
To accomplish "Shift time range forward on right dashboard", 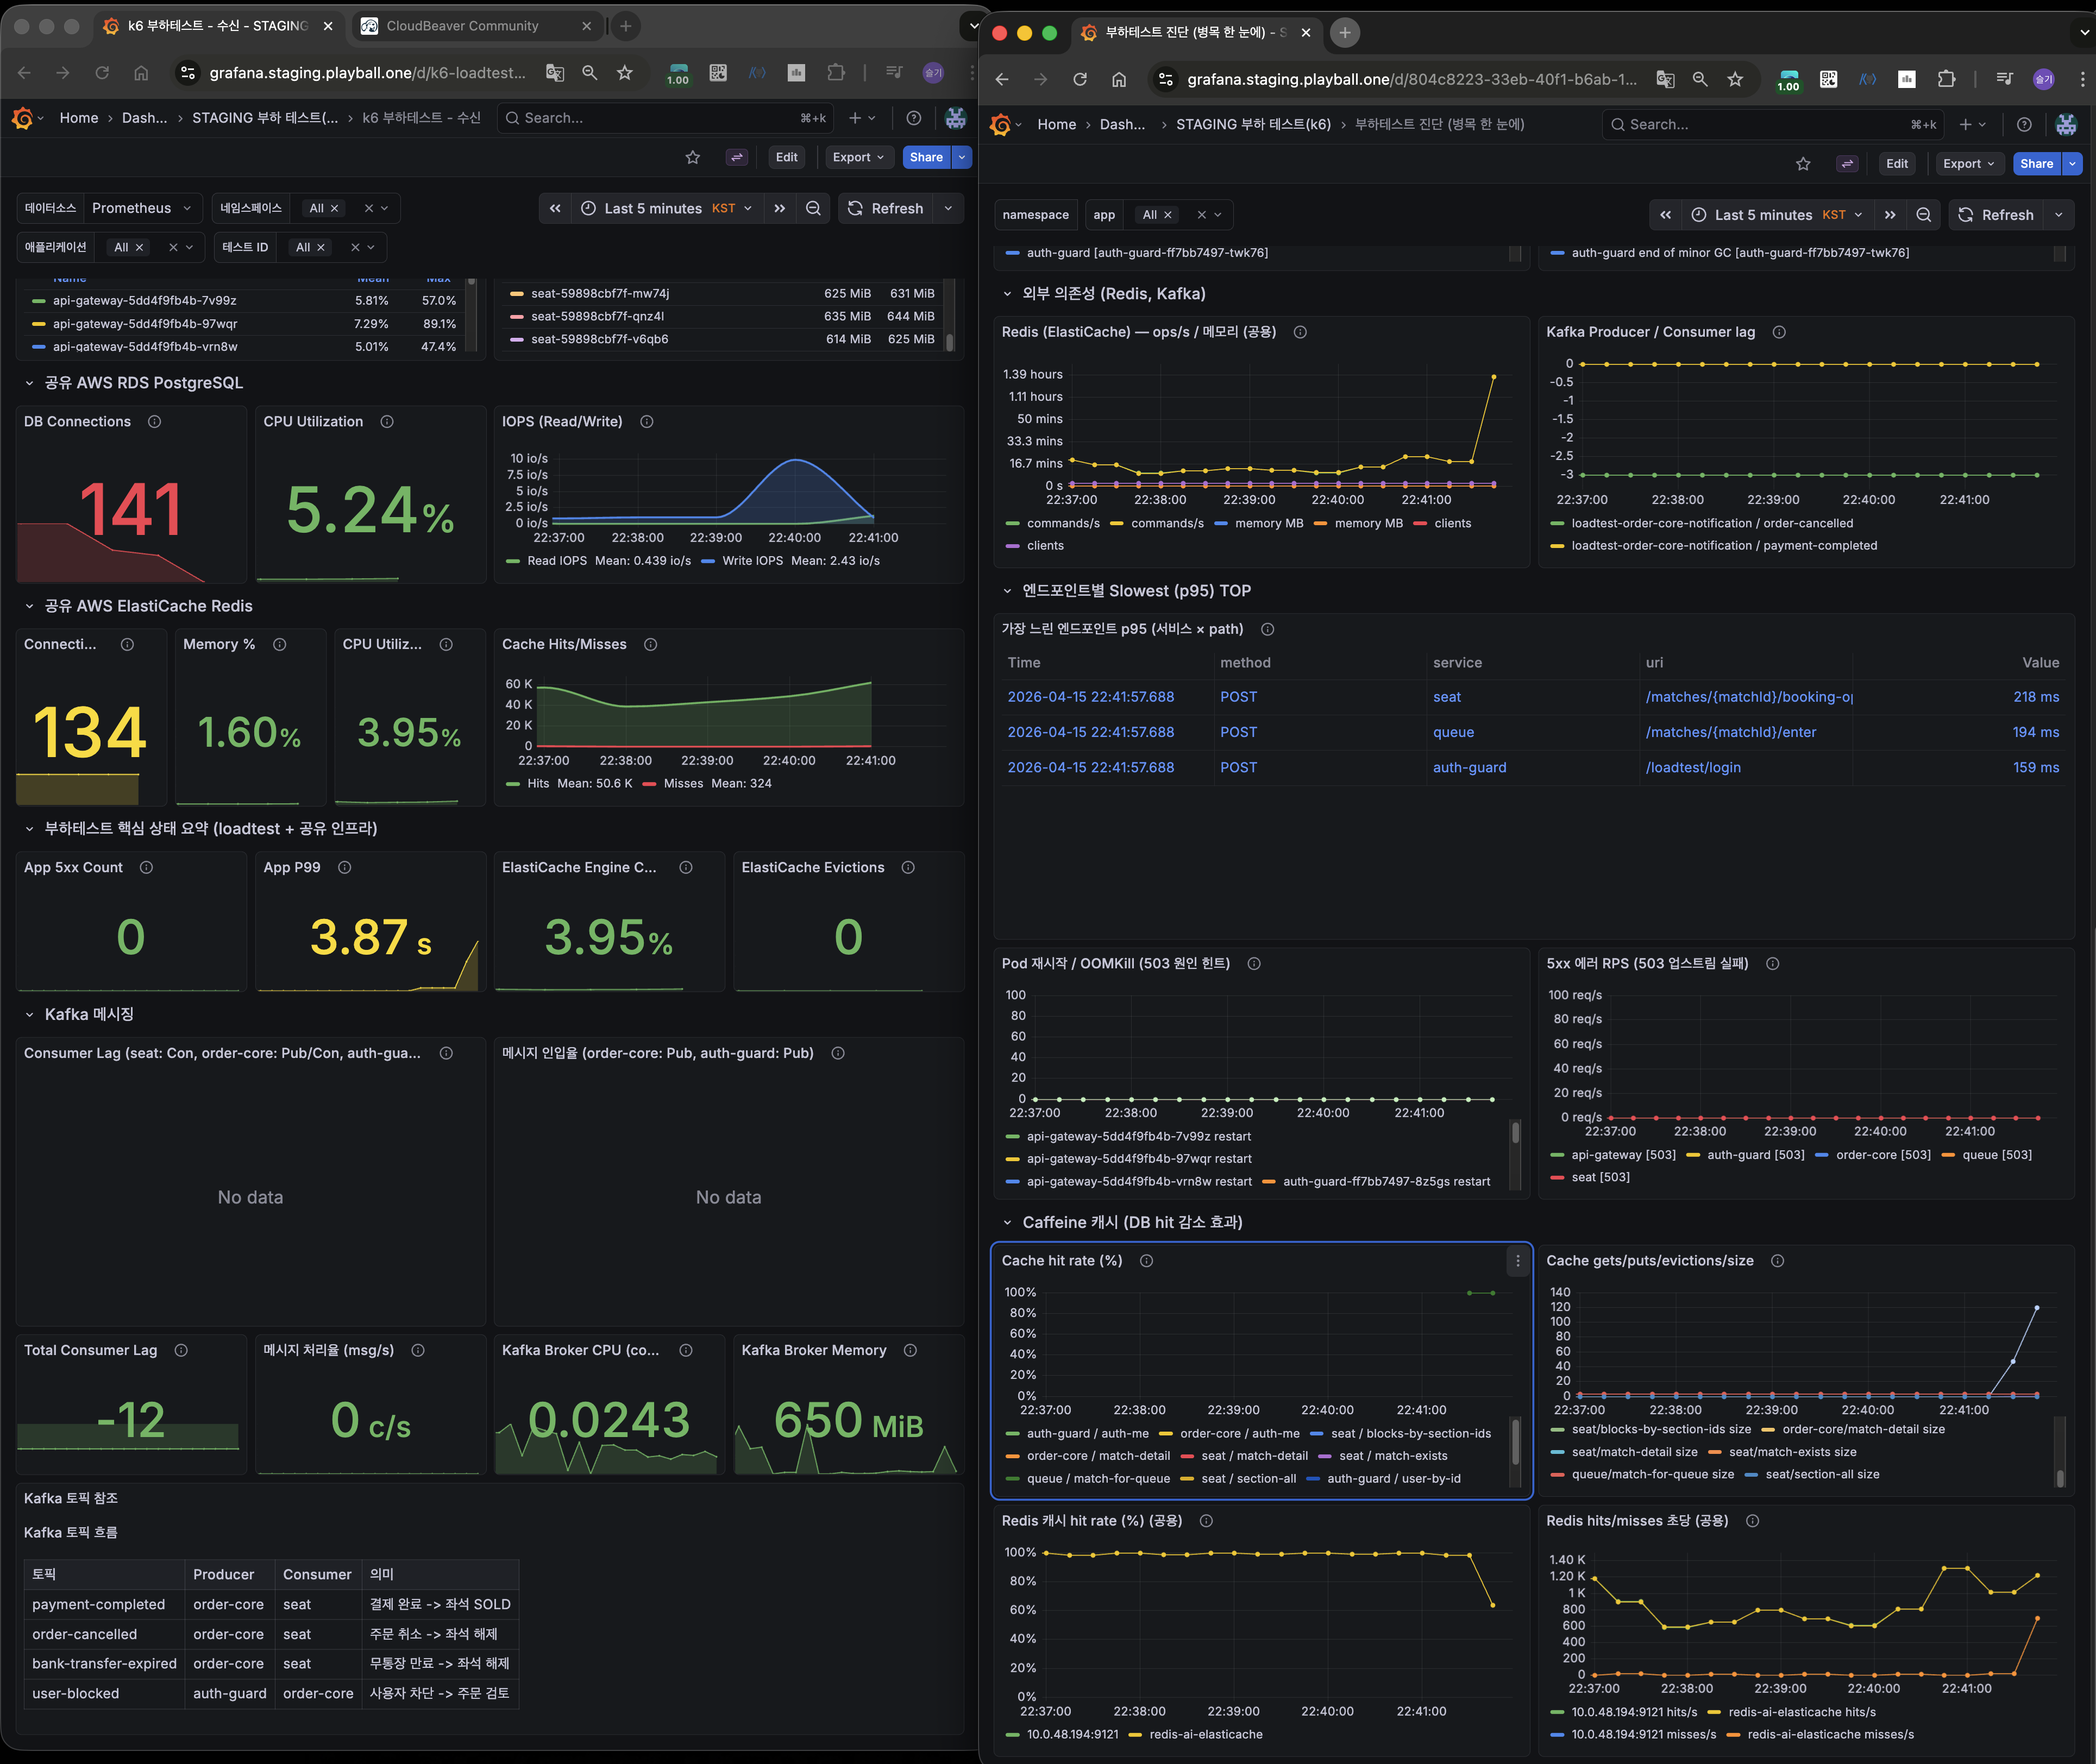I will click(x=1890, y=215).
